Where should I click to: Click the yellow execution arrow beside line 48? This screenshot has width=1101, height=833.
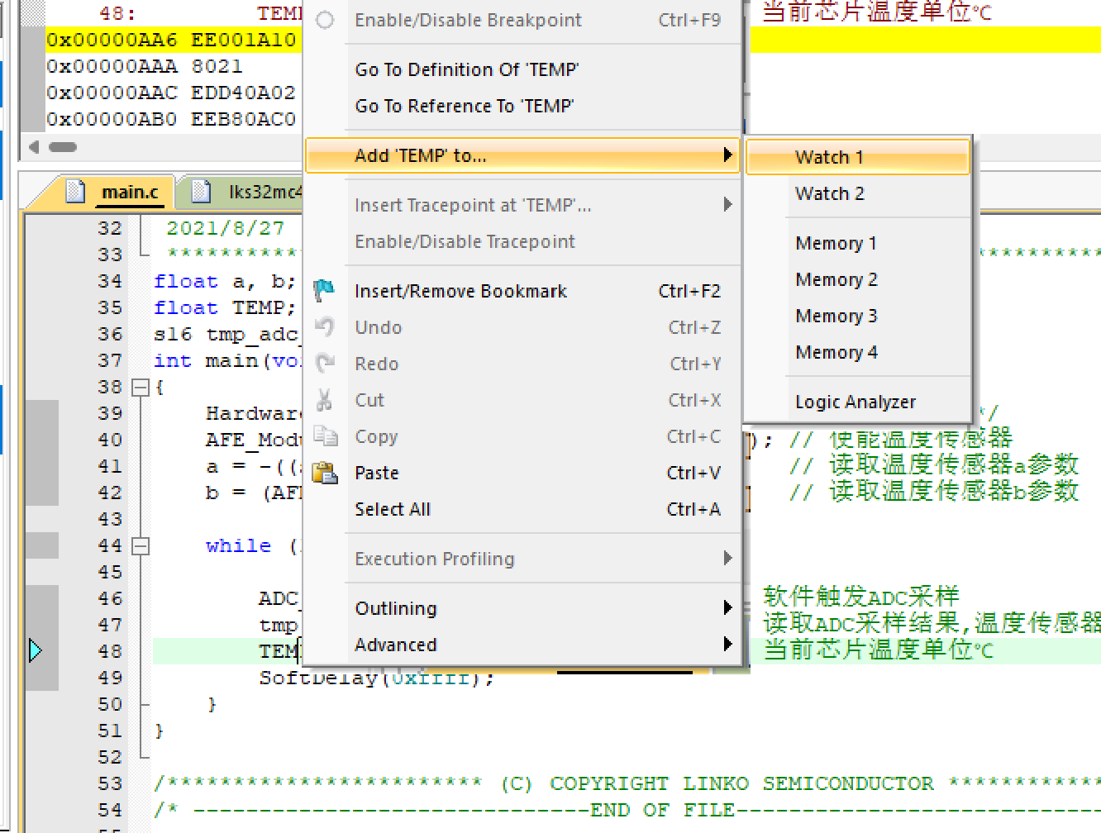point(36,650)
